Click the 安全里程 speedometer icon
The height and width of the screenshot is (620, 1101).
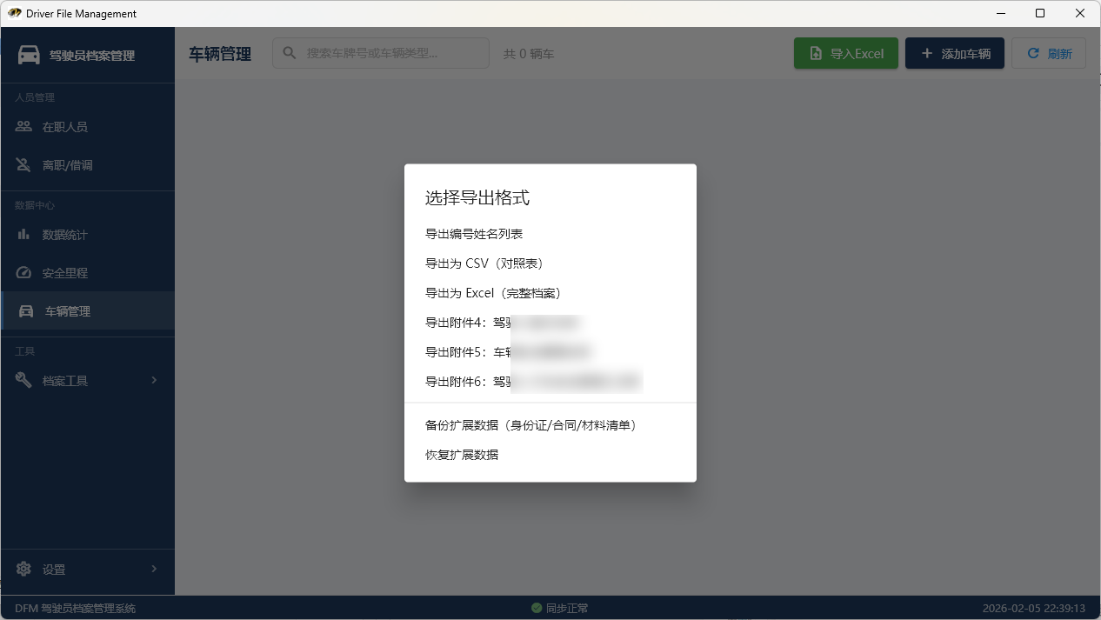click(x=23, y=273)
